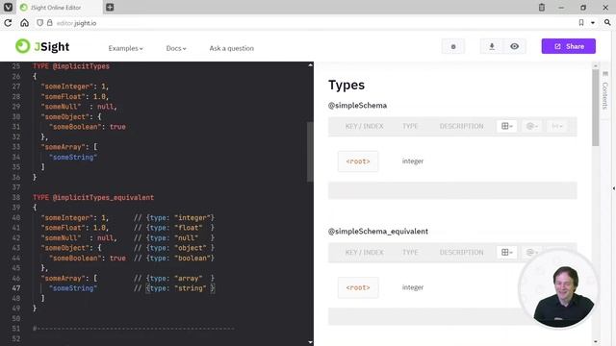Open the browser search icon

(607, 23)
